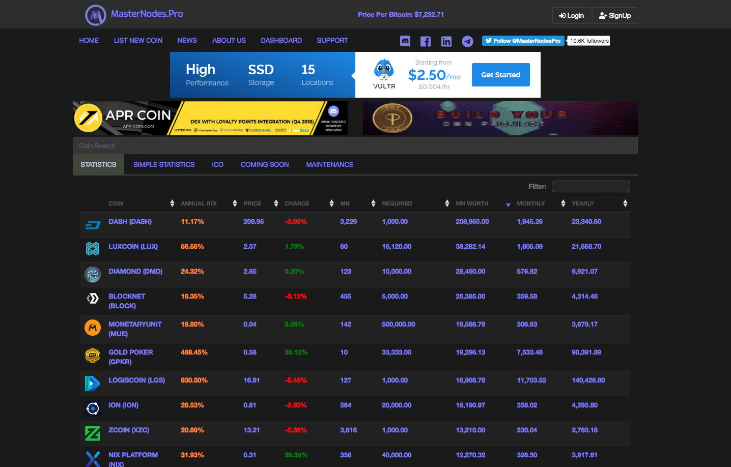731x467 pixels.
Task: Click the MonetaryUnit coin icon
Action: coord(93,328)
